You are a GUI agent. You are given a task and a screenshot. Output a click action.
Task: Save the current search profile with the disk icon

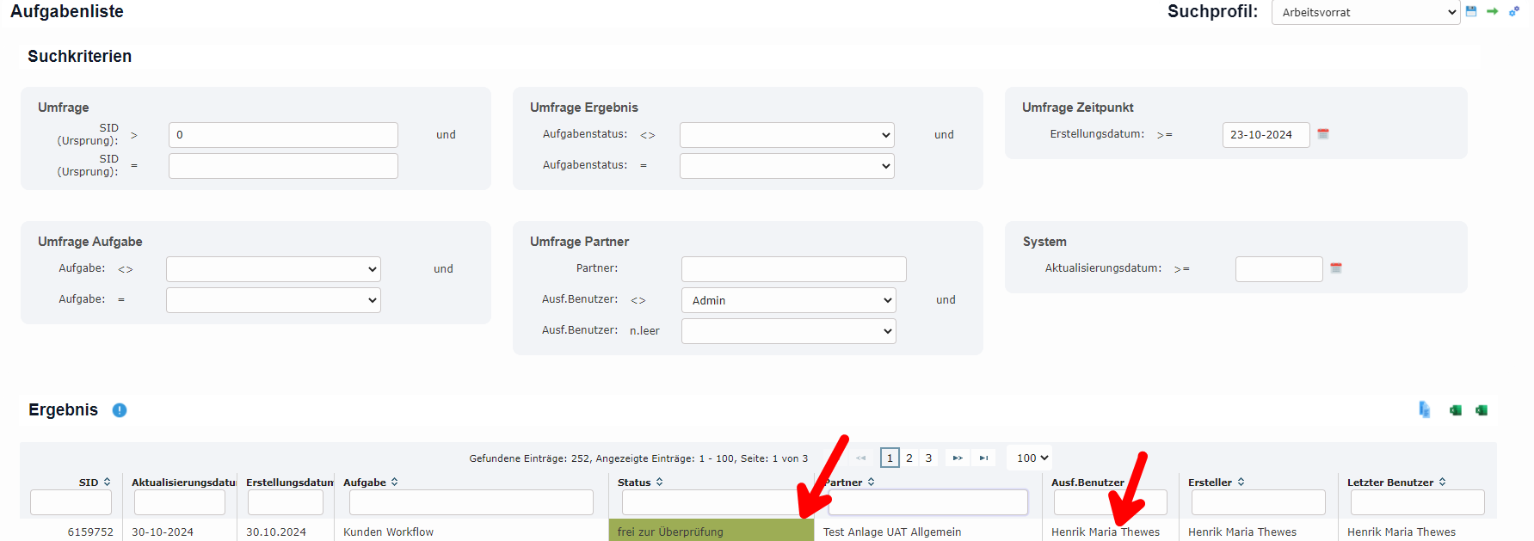[x=1471, y=11]
